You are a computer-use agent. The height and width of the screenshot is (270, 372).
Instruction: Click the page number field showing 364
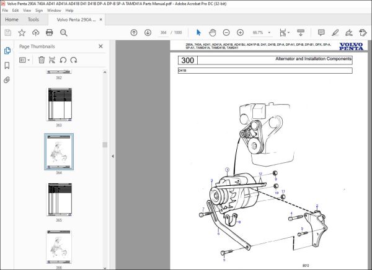pyautogui.click(x=163, y=32)
